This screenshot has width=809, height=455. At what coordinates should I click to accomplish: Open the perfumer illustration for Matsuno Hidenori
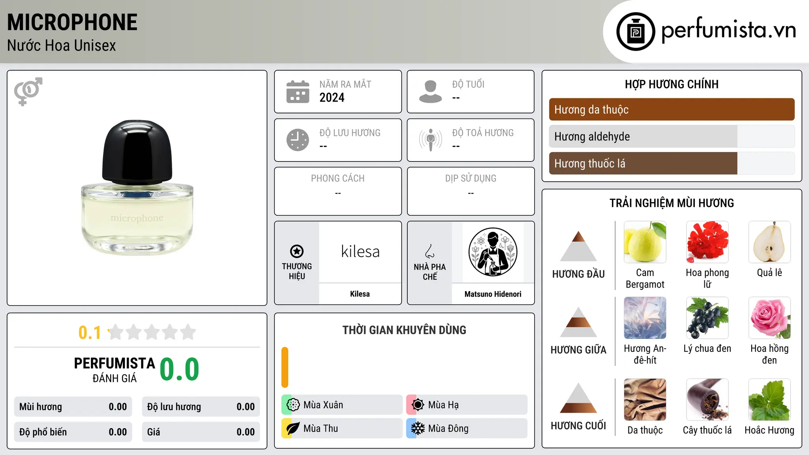pos(493,252)
